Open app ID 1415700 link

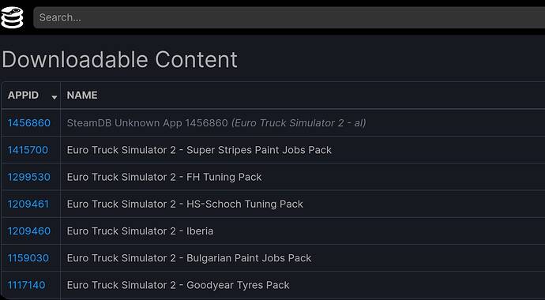(x=28, y=150)
